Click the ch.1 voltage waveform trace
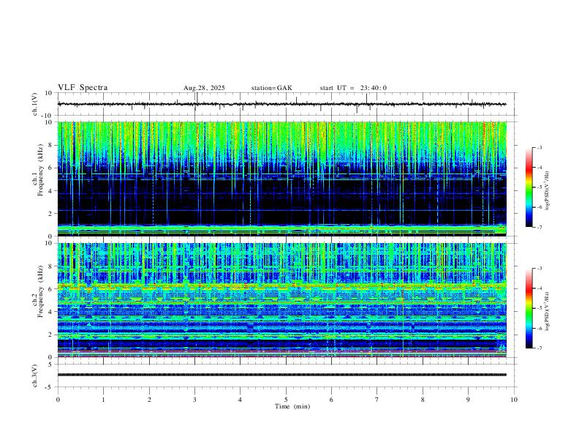The image size is (579, 448). pos(281,104)
